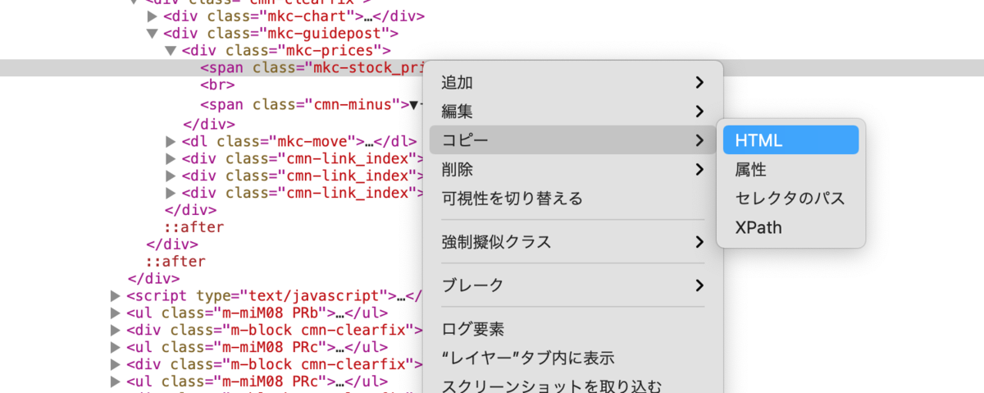
Task: Open the 強制擬似クラス submenu
Action: (572, 242)
